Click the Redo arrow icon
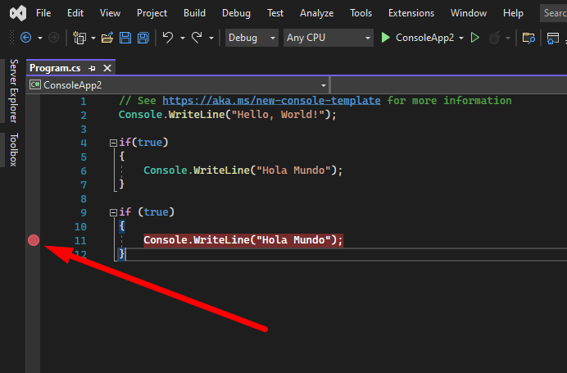This screenshot has width=567, height=373. coord(197,38)
